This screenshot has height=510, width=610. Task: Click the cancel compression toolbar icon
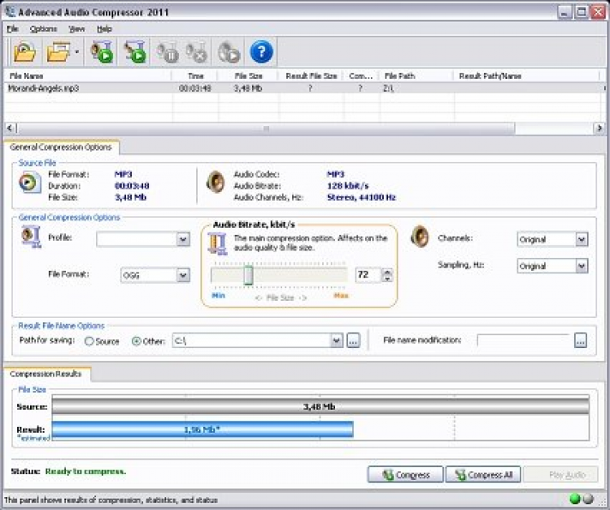[196, 53]
